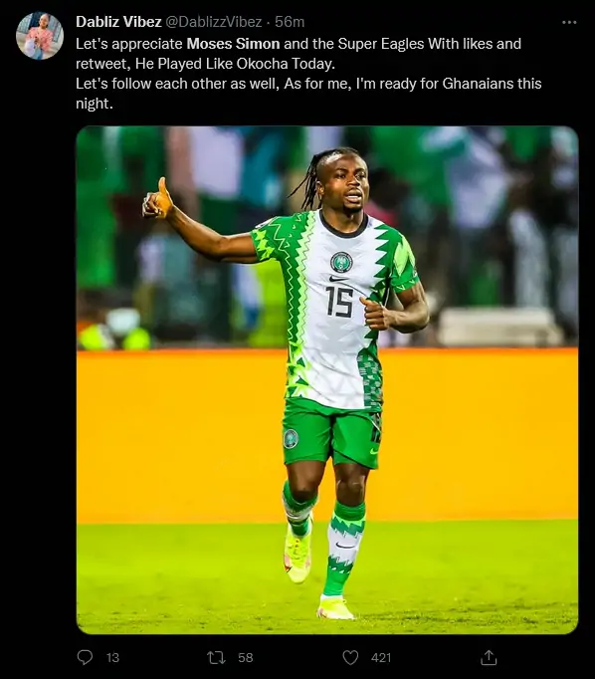Open the footballer photo in full view
Image resolution: width=595 pixels, height=679 pixels.
[327, 380]
